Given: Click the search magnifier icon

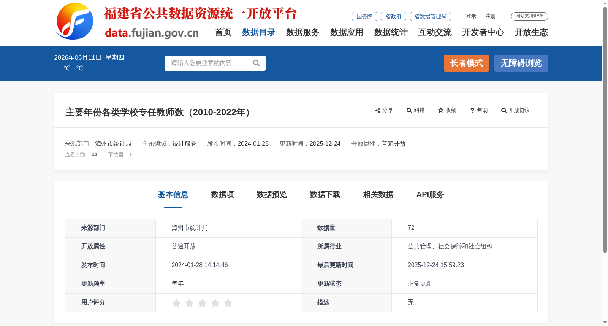Looking at the screenshot, I should coord(256,63).
